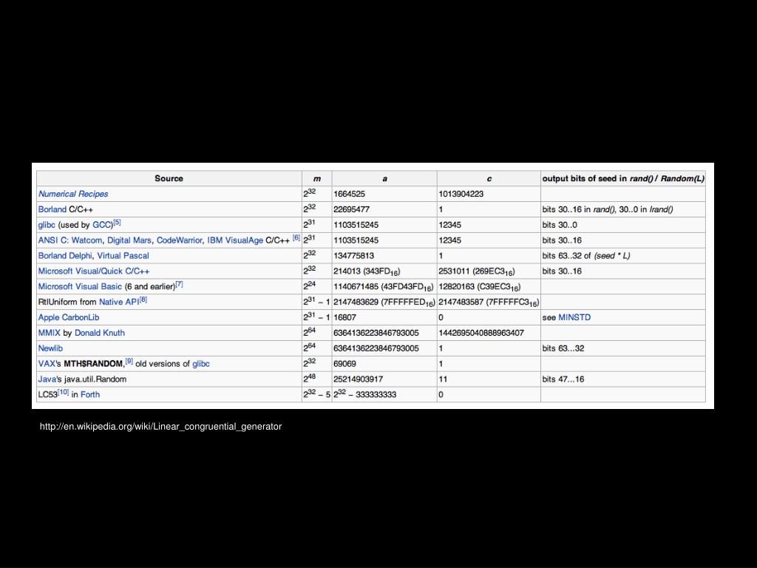Open the Watcom link
Viewport: 757px width, 568px height.
pyautogui.click(x=87, y=240)
